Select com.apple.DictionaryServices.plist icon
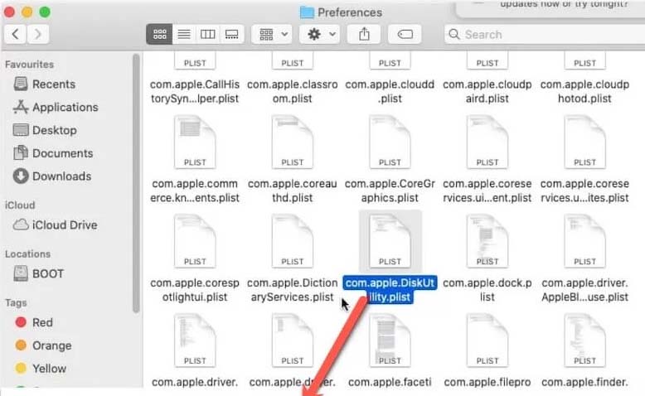Screen dimensions: 645x396 292,241
